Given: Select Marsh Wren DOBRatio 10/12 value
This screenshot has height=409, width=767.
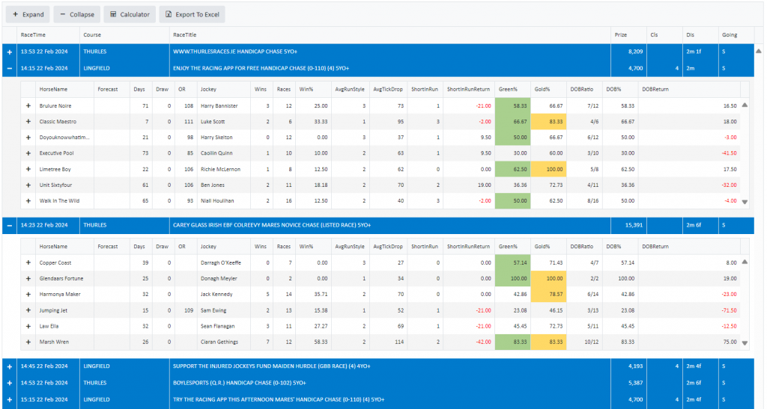Looking at the screenshot, I should [x=591, y=342].
